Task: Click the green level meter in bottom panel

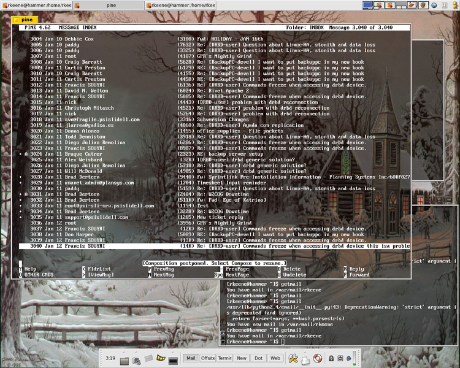Action: click(x=355, y=358)
